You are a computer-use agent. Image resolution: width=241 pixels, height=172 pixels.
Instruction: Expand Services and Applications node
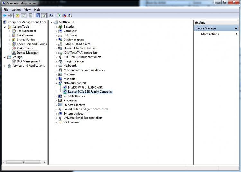5,66
